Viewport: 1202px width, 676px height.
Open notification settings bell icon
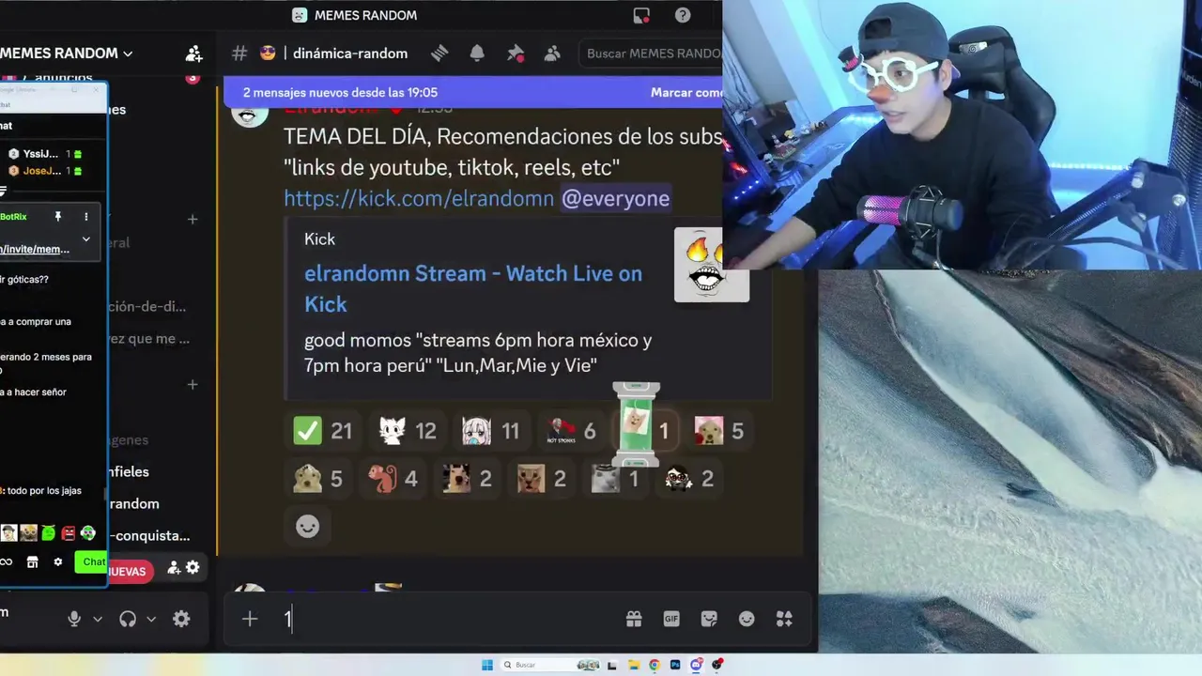tap(477, 54)
